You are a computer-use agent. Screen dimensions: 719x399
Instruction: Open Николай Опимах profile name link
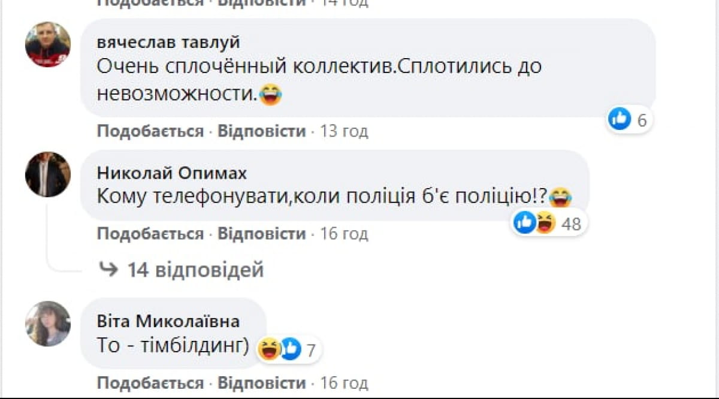[x=171, y=173]
